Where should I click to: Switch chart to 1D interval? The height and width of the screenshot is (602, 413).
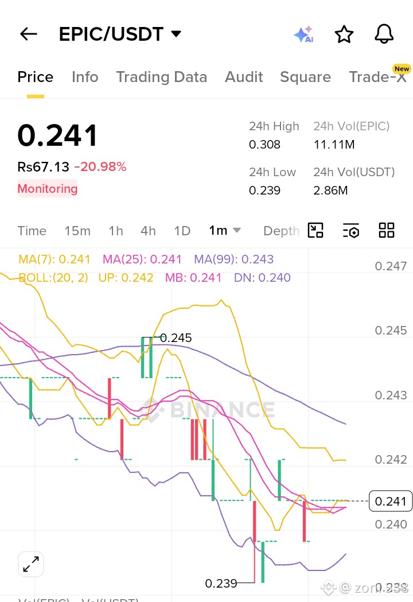(x=182, y=231)
